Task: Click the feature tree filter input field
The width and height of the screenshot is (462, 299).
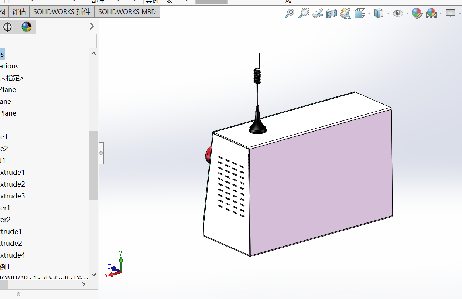Action: (x=48, y=41)
